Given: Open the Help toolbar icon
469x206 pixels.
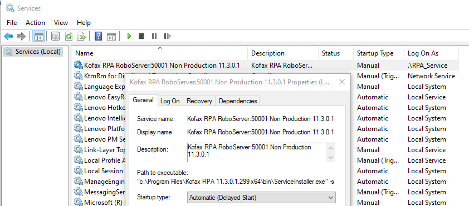Looking at the screenshot, I should [98, 37].
